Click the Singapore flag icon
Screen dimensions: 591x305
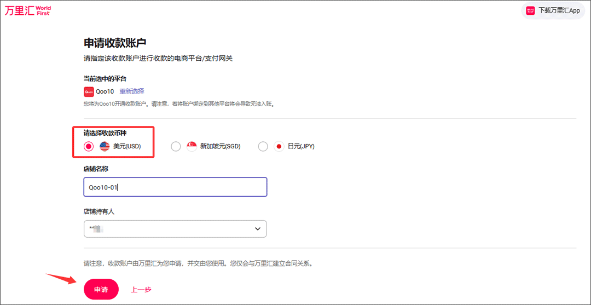click(192, 146)
